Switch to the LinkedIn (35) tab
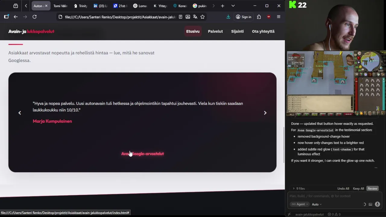 coord(100,6)
